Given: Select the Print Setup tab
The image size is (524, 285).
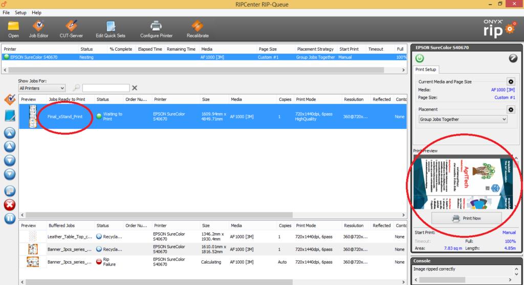Looking at the screenshot, I should tap(425, 70).
